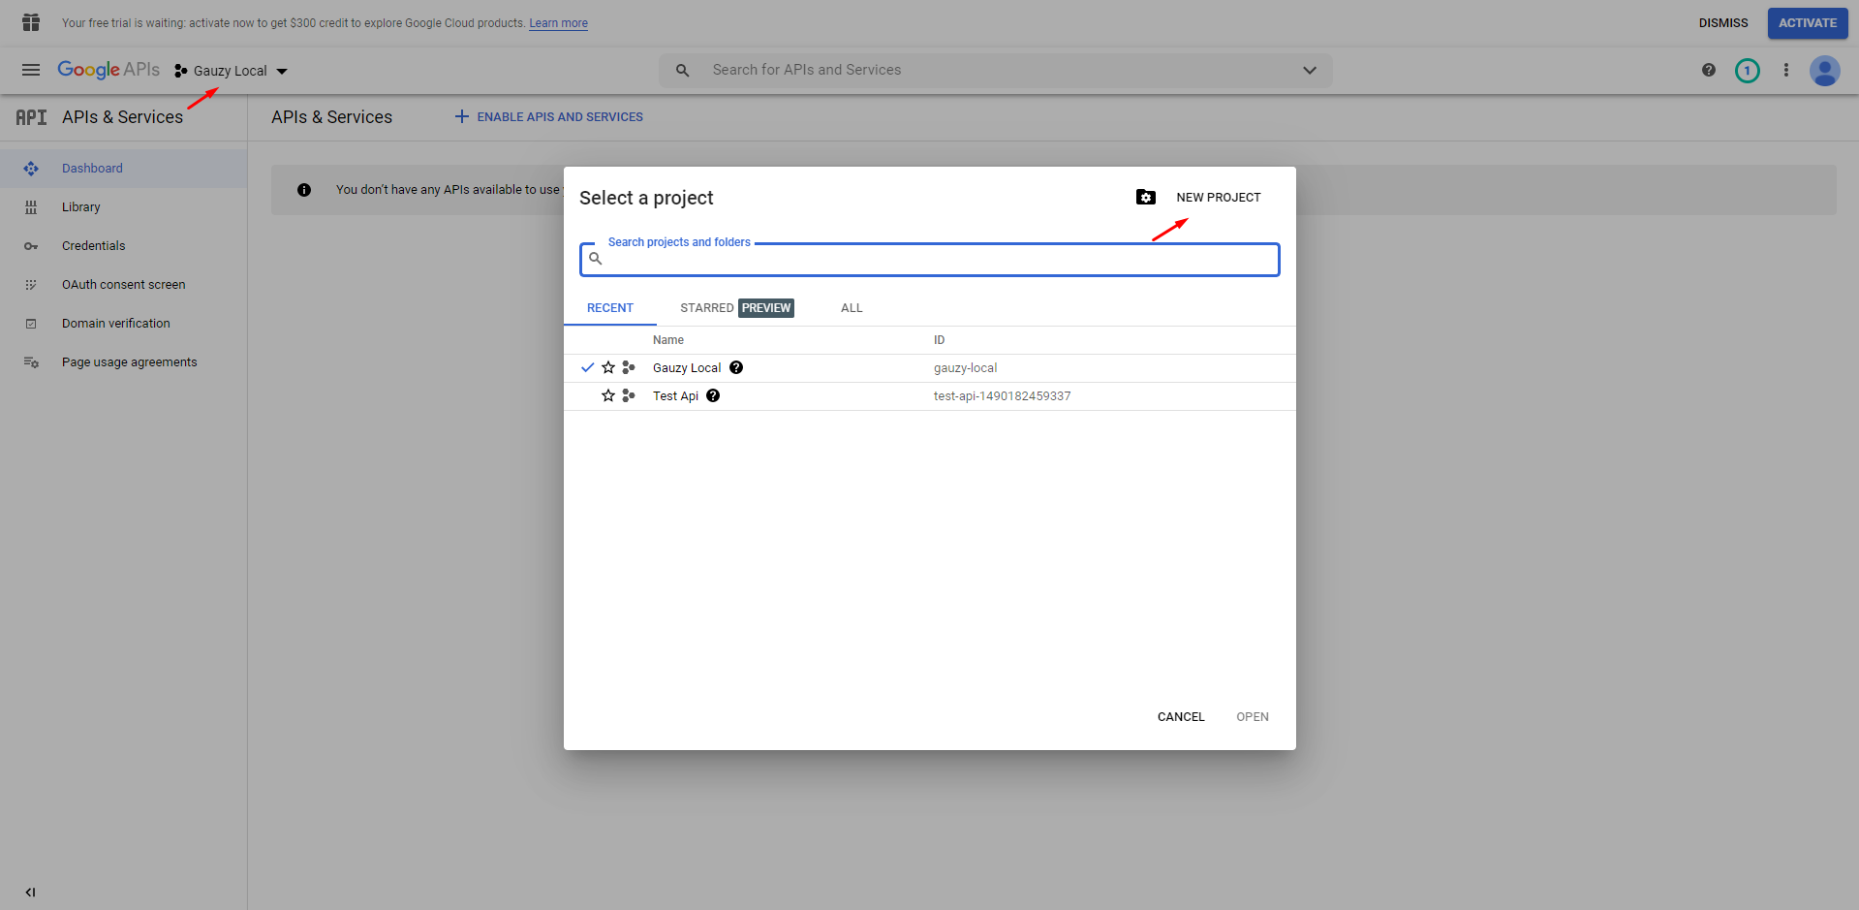The image size is (1859, 910).
Task: Click the New Project folder gear icon
Action: [x=1146, y=198]
